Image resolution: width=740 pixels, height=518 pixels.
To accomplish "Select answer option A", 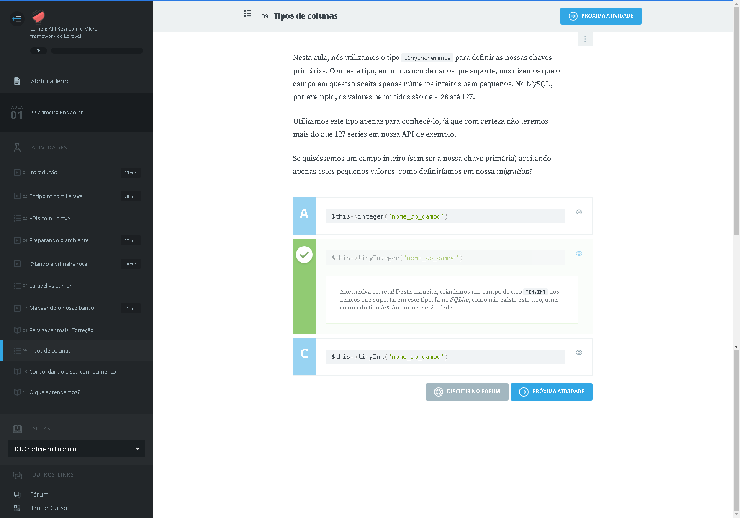I will coord(304,216).
